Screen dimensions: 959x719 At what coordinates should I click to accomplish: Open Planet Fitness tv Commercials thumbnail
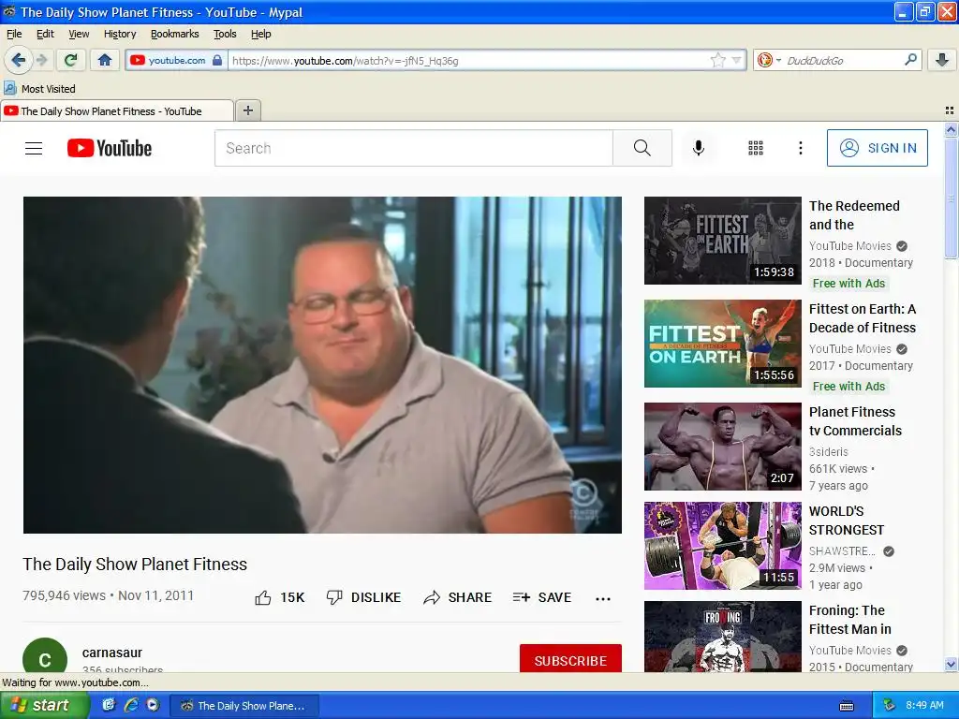click(722, 446)
